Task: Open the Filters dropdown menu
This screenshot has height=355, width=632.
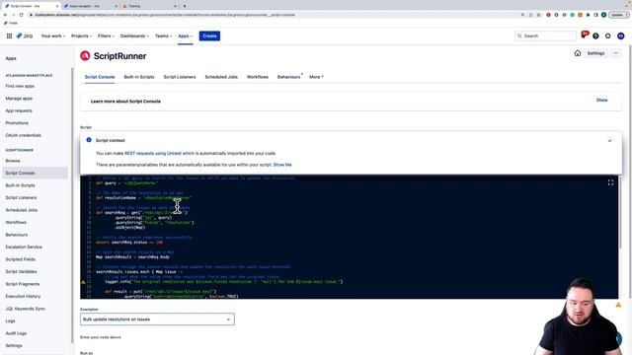Action: pos(106,35)
